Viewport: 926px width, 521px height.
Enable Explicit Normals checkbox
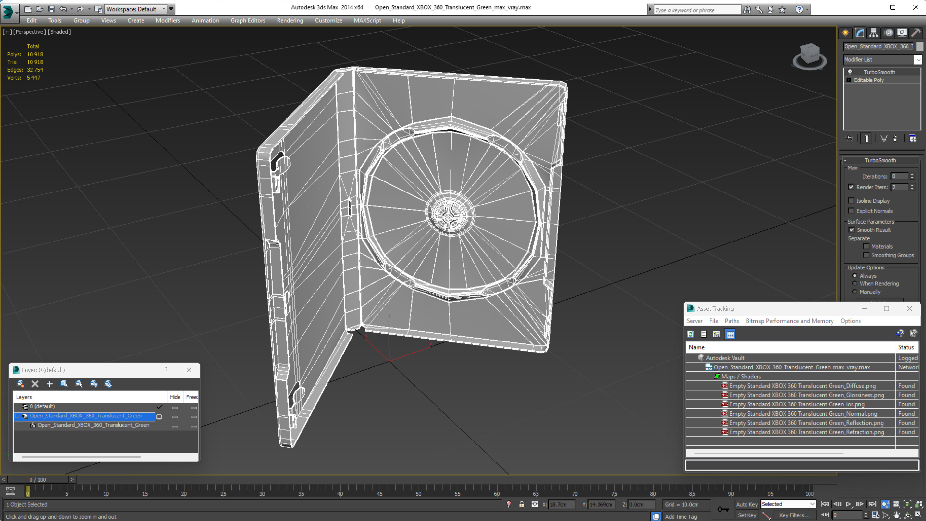point(851,211)
